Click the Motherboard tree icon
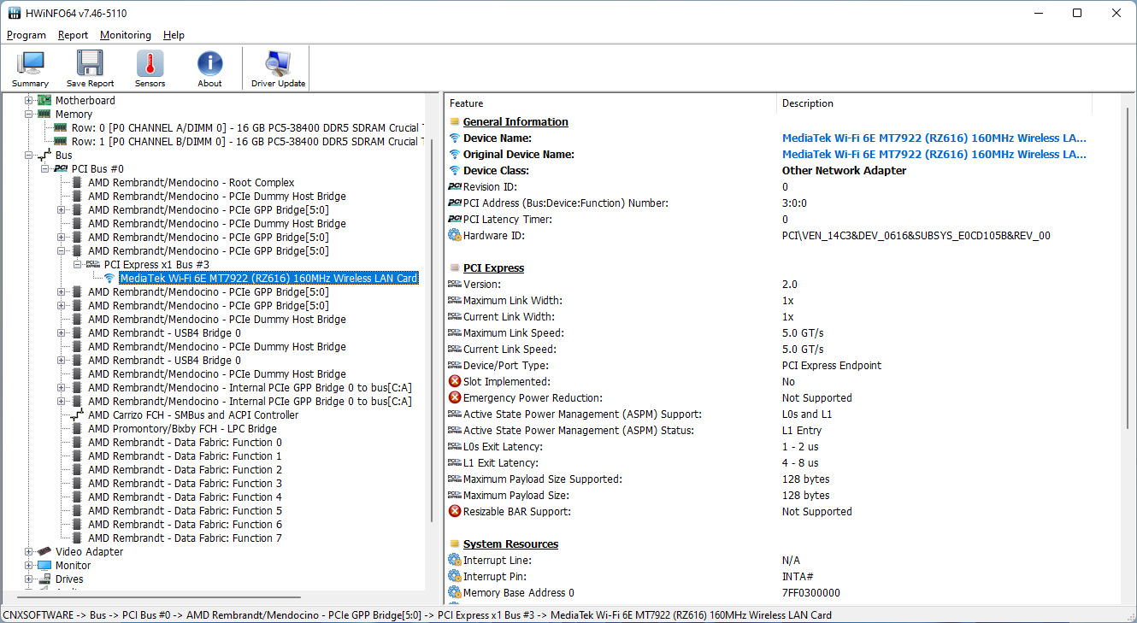 [44, 101]
